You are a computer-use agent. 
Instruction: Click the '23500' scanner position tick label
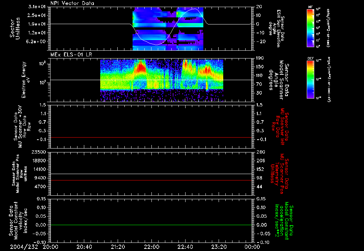click(39, 152)
